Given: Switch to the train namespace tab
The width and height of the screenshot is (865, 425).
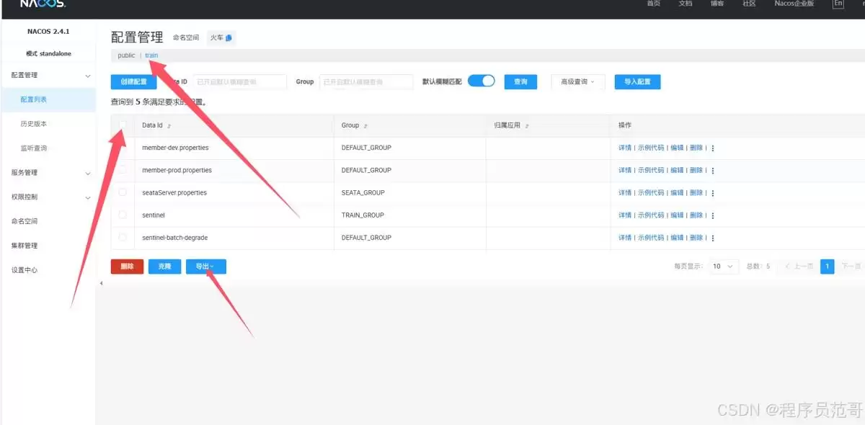Looking at the screenshot, I should click(151, 55).
